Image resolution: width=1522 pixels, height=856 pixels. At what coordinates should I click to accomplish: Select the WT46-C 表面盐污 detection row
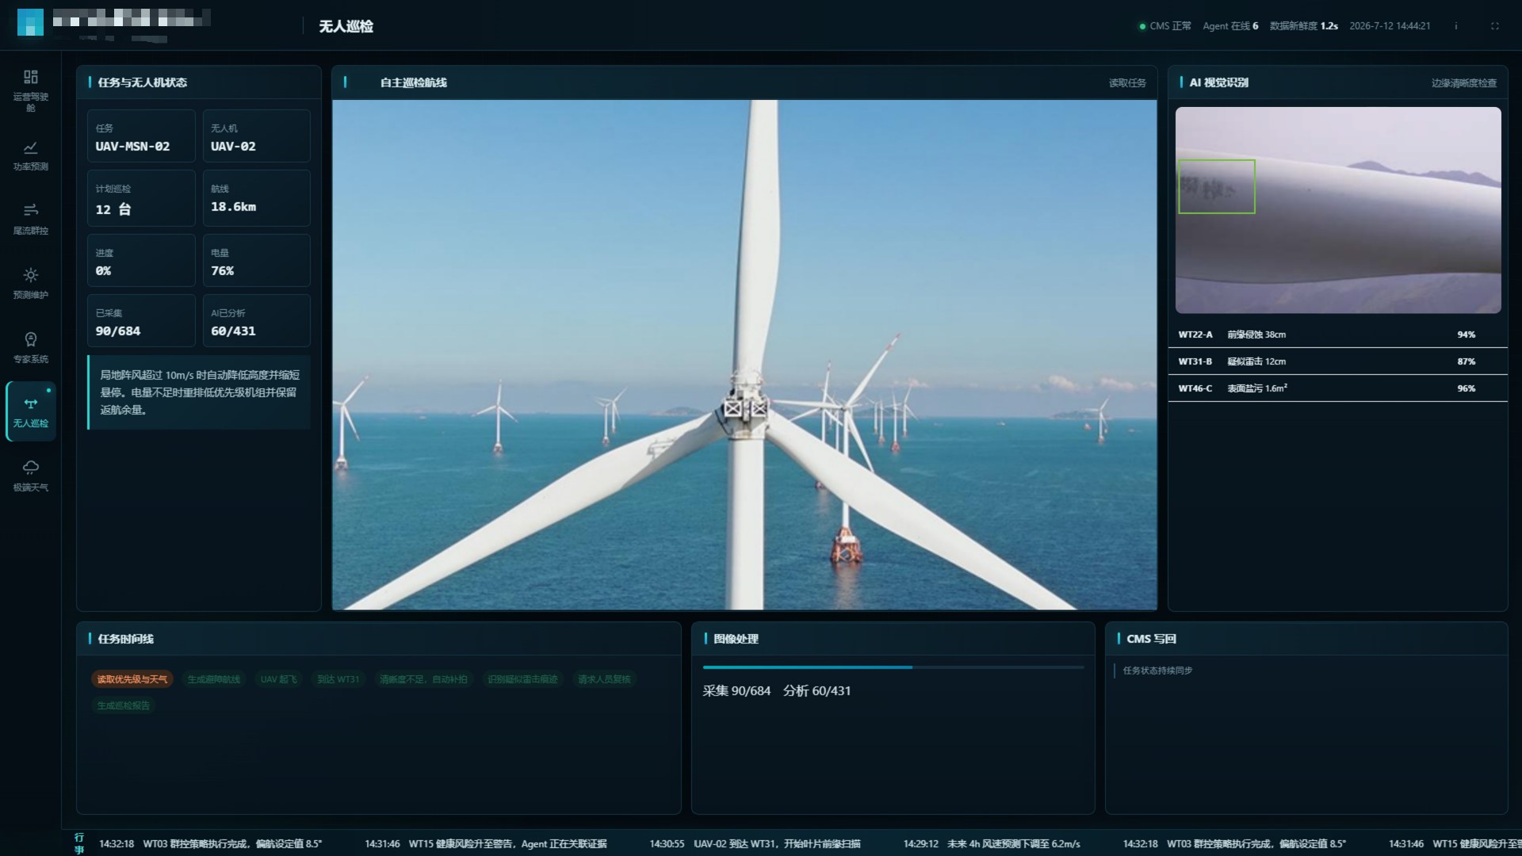tap(1337, 388)
